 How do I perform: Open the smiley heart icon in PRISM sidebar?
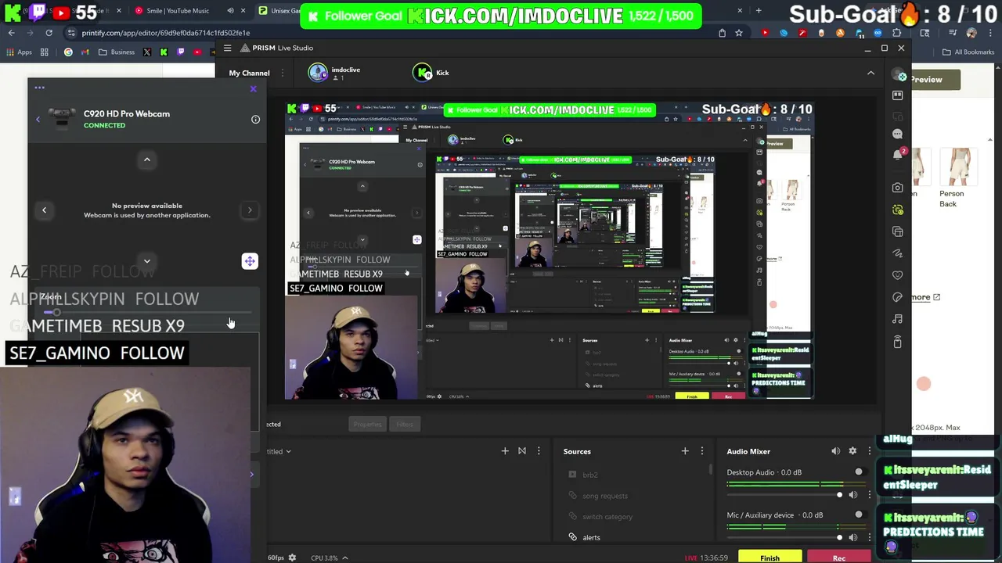(x=898, y=275)
